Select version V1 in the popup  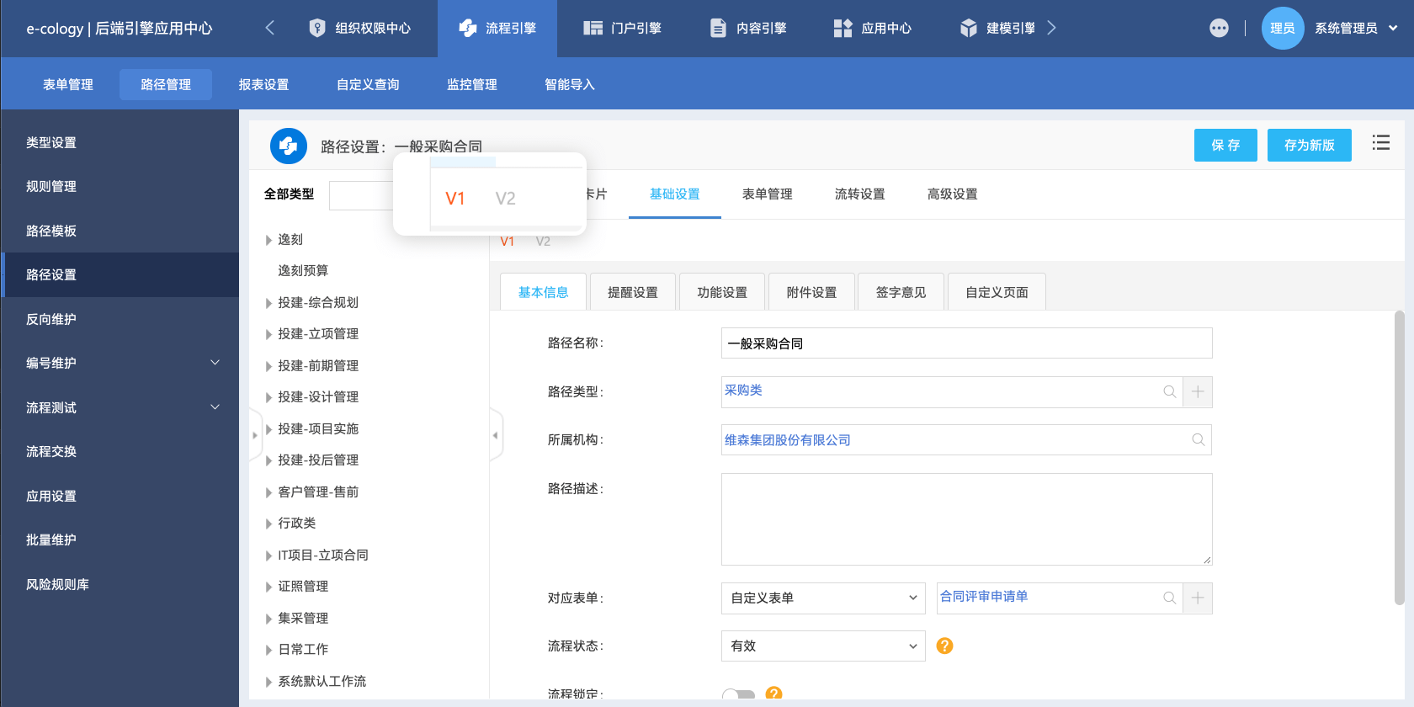click(x=455, y=199)
